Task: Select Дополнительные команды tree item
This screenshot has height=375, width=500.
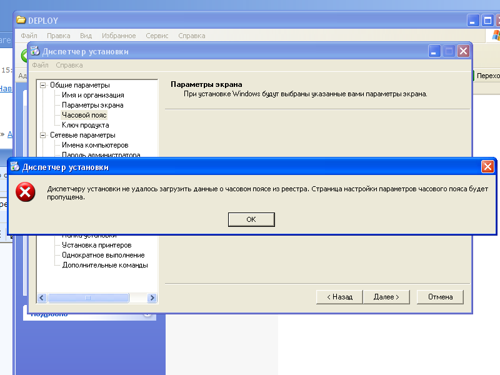Action: coord(105,265)
